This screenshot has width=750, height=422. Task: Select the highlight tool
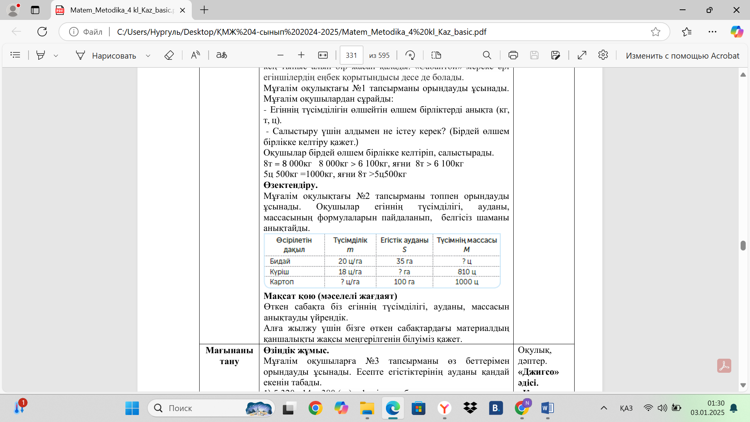[40, 55]
